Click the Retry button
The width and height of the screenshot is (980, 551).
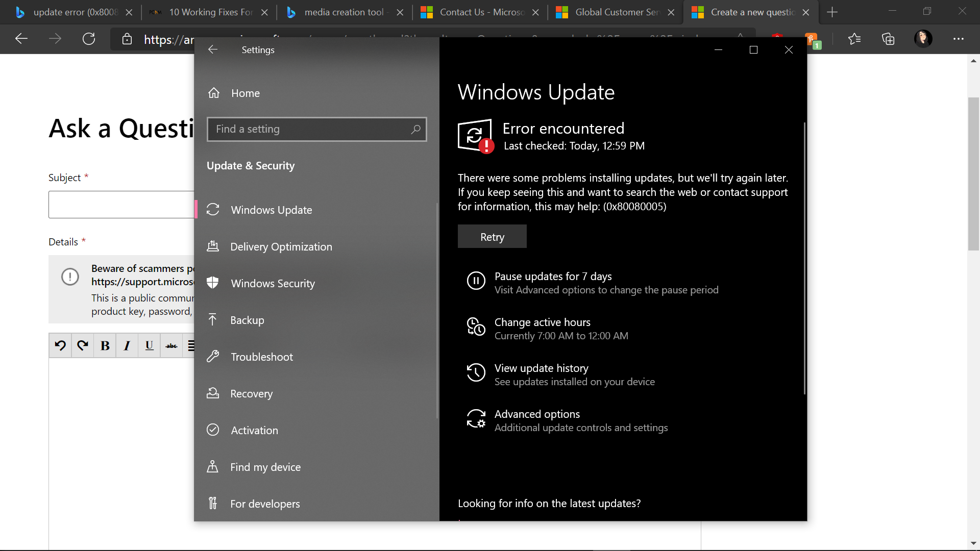[492, 237]
